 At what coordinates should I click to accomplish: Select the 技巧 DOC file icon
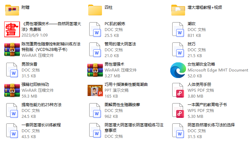click(178, 50)
